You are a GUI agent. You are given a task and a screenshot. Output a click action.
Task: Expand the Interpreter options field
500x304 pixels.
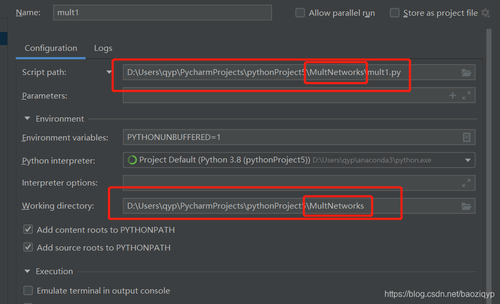click(x=466, y=183)
